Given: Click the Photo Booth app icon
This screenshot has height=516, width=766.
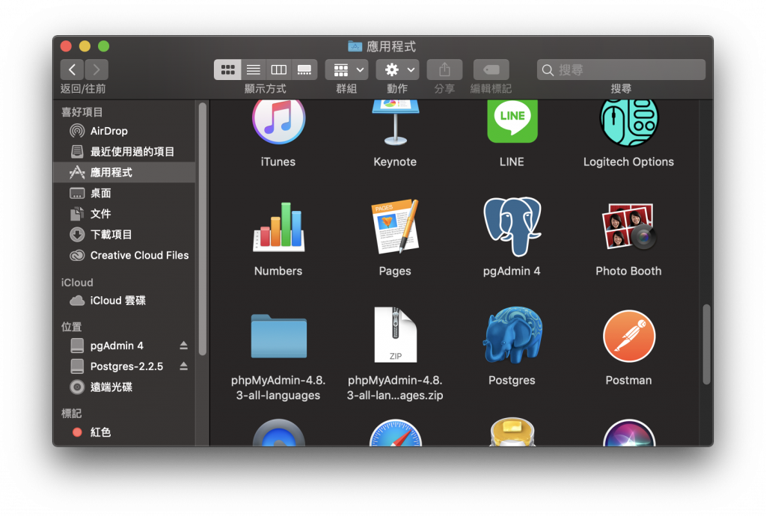Looking at the screenshot, I should coord(628,227).
